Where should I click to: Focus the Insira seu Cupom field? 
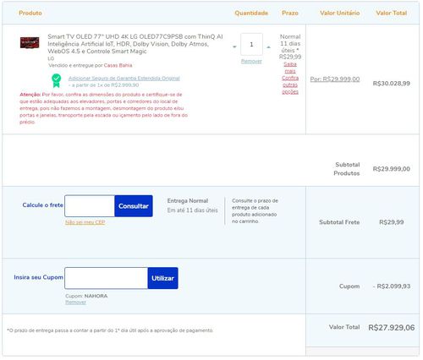pyautogui.click(x=107, y=278)
